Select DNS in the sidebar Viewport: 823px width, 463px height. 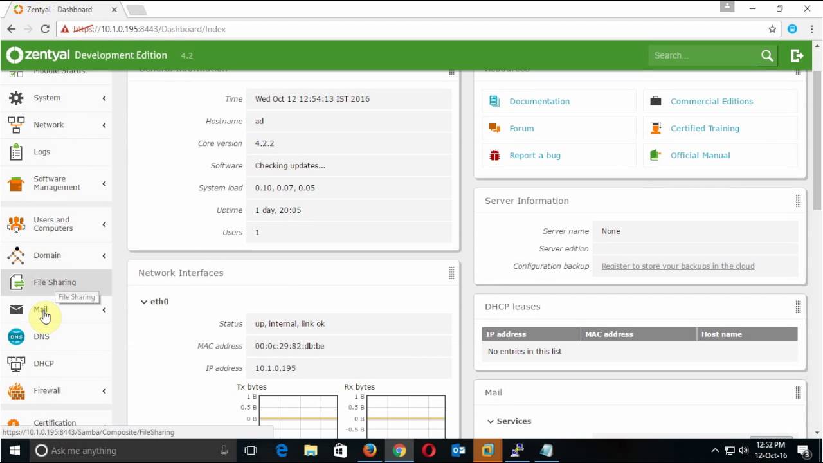(41, 336)
